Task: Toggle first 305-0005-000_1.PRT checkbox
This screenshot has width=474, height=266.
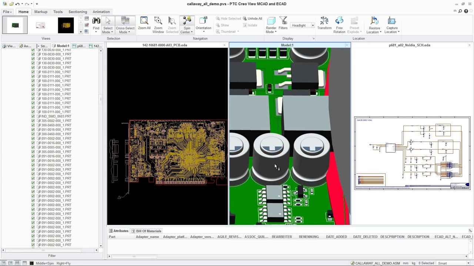Action: (x=33, y=147)
